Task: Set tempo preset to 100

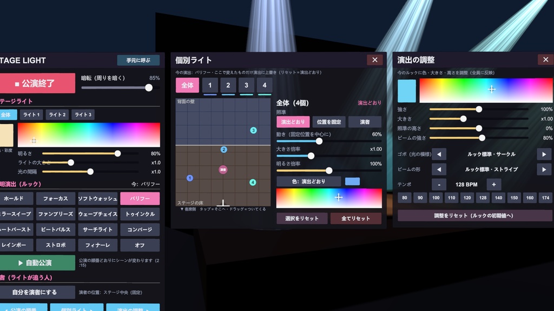Action: 436,198
